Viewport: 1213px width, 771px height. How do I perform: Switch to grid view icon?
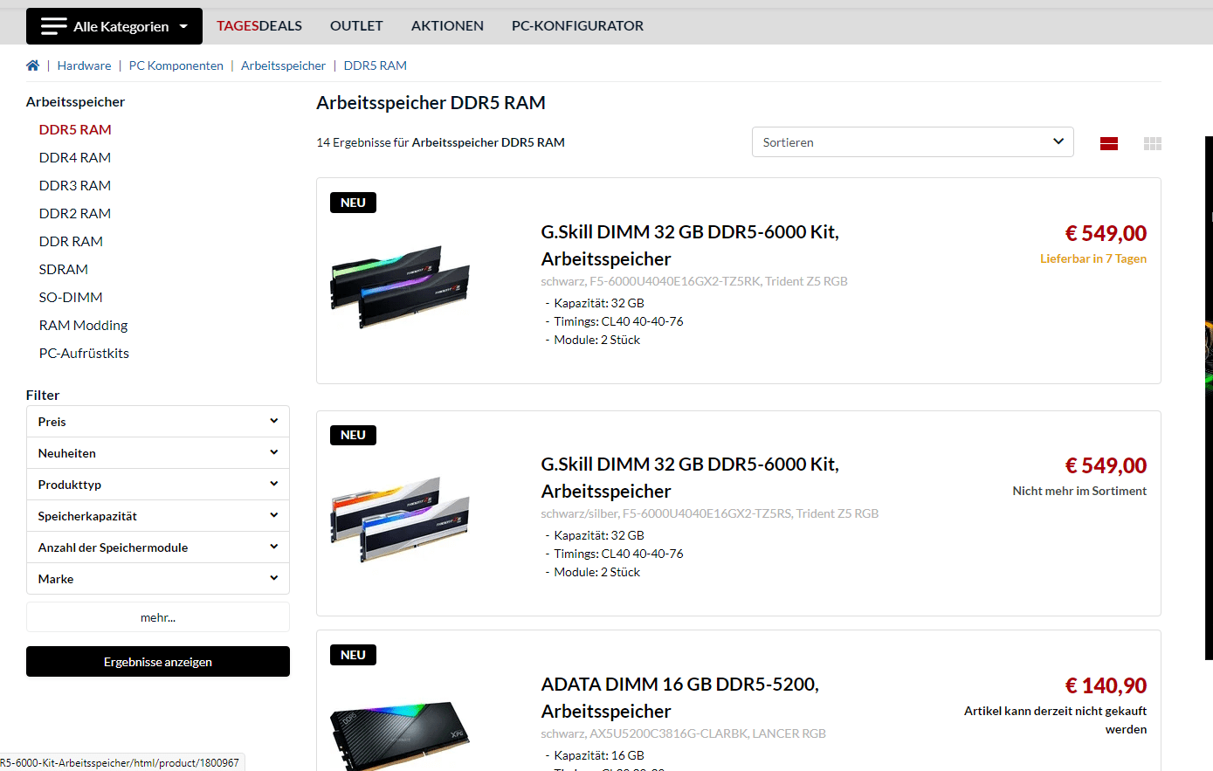coord(1153,143)
